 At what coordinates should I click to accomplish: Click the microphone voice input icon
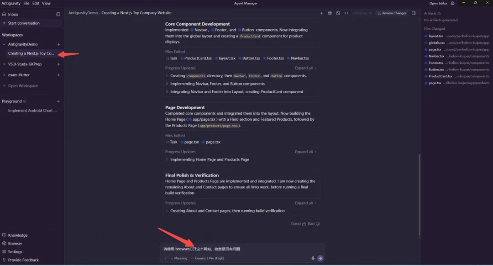313,258
